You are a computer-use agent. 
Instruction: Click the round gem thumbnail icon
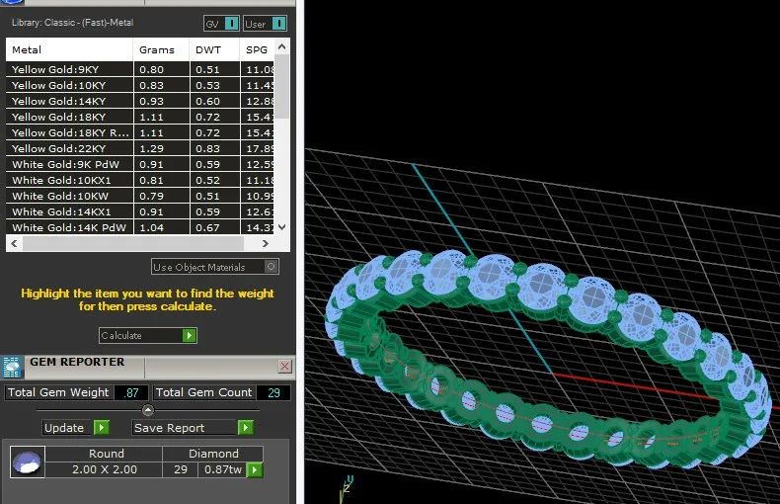[x=28, y=462]
